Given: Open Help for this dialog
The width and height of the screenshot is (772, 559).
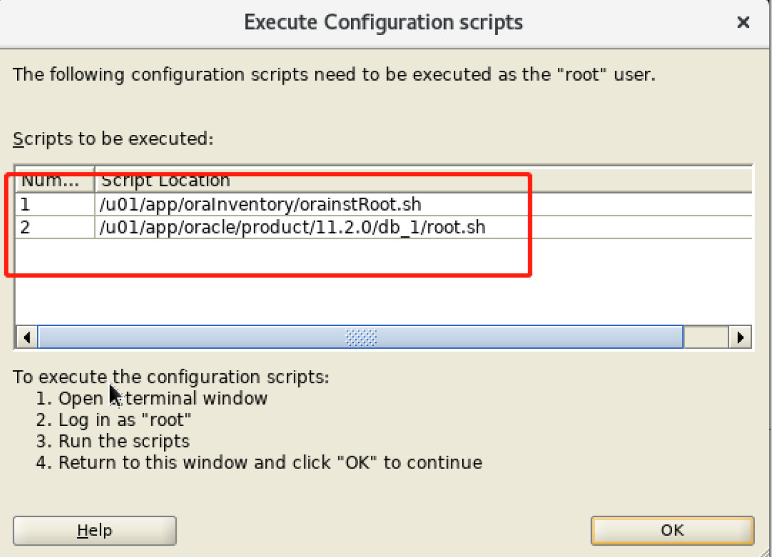Looking at the screenshot, I should point(94,531).
